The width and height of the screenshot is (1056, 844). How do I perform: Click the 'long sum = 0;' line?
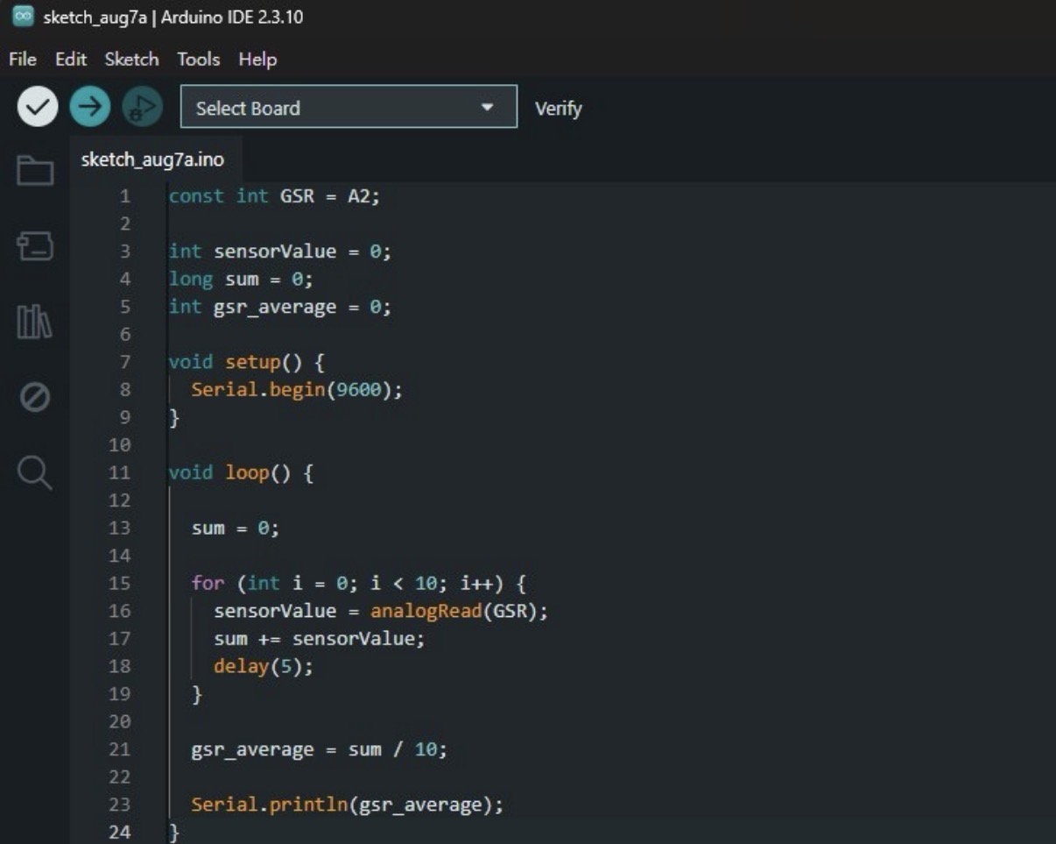click(x=241, y=280)
